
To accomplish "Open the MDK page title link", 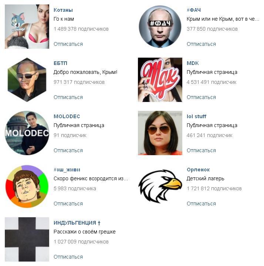I will pos(193,63).
